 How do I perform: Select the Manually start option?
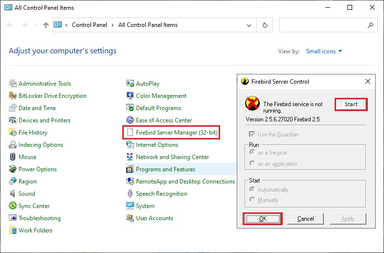[252, 200]
